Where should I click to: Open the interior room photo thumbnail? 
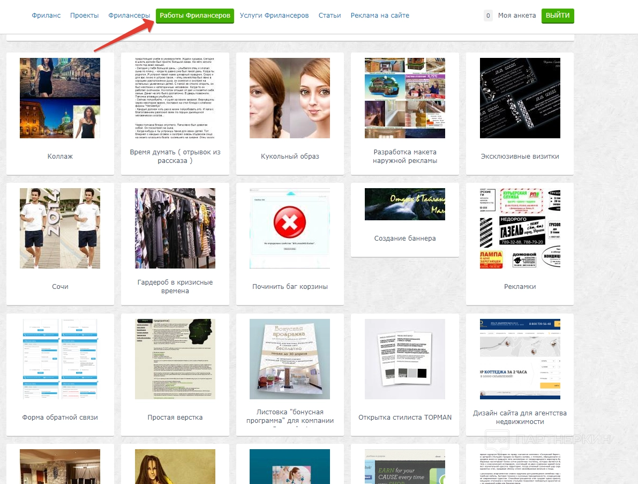tap(60, 466)
